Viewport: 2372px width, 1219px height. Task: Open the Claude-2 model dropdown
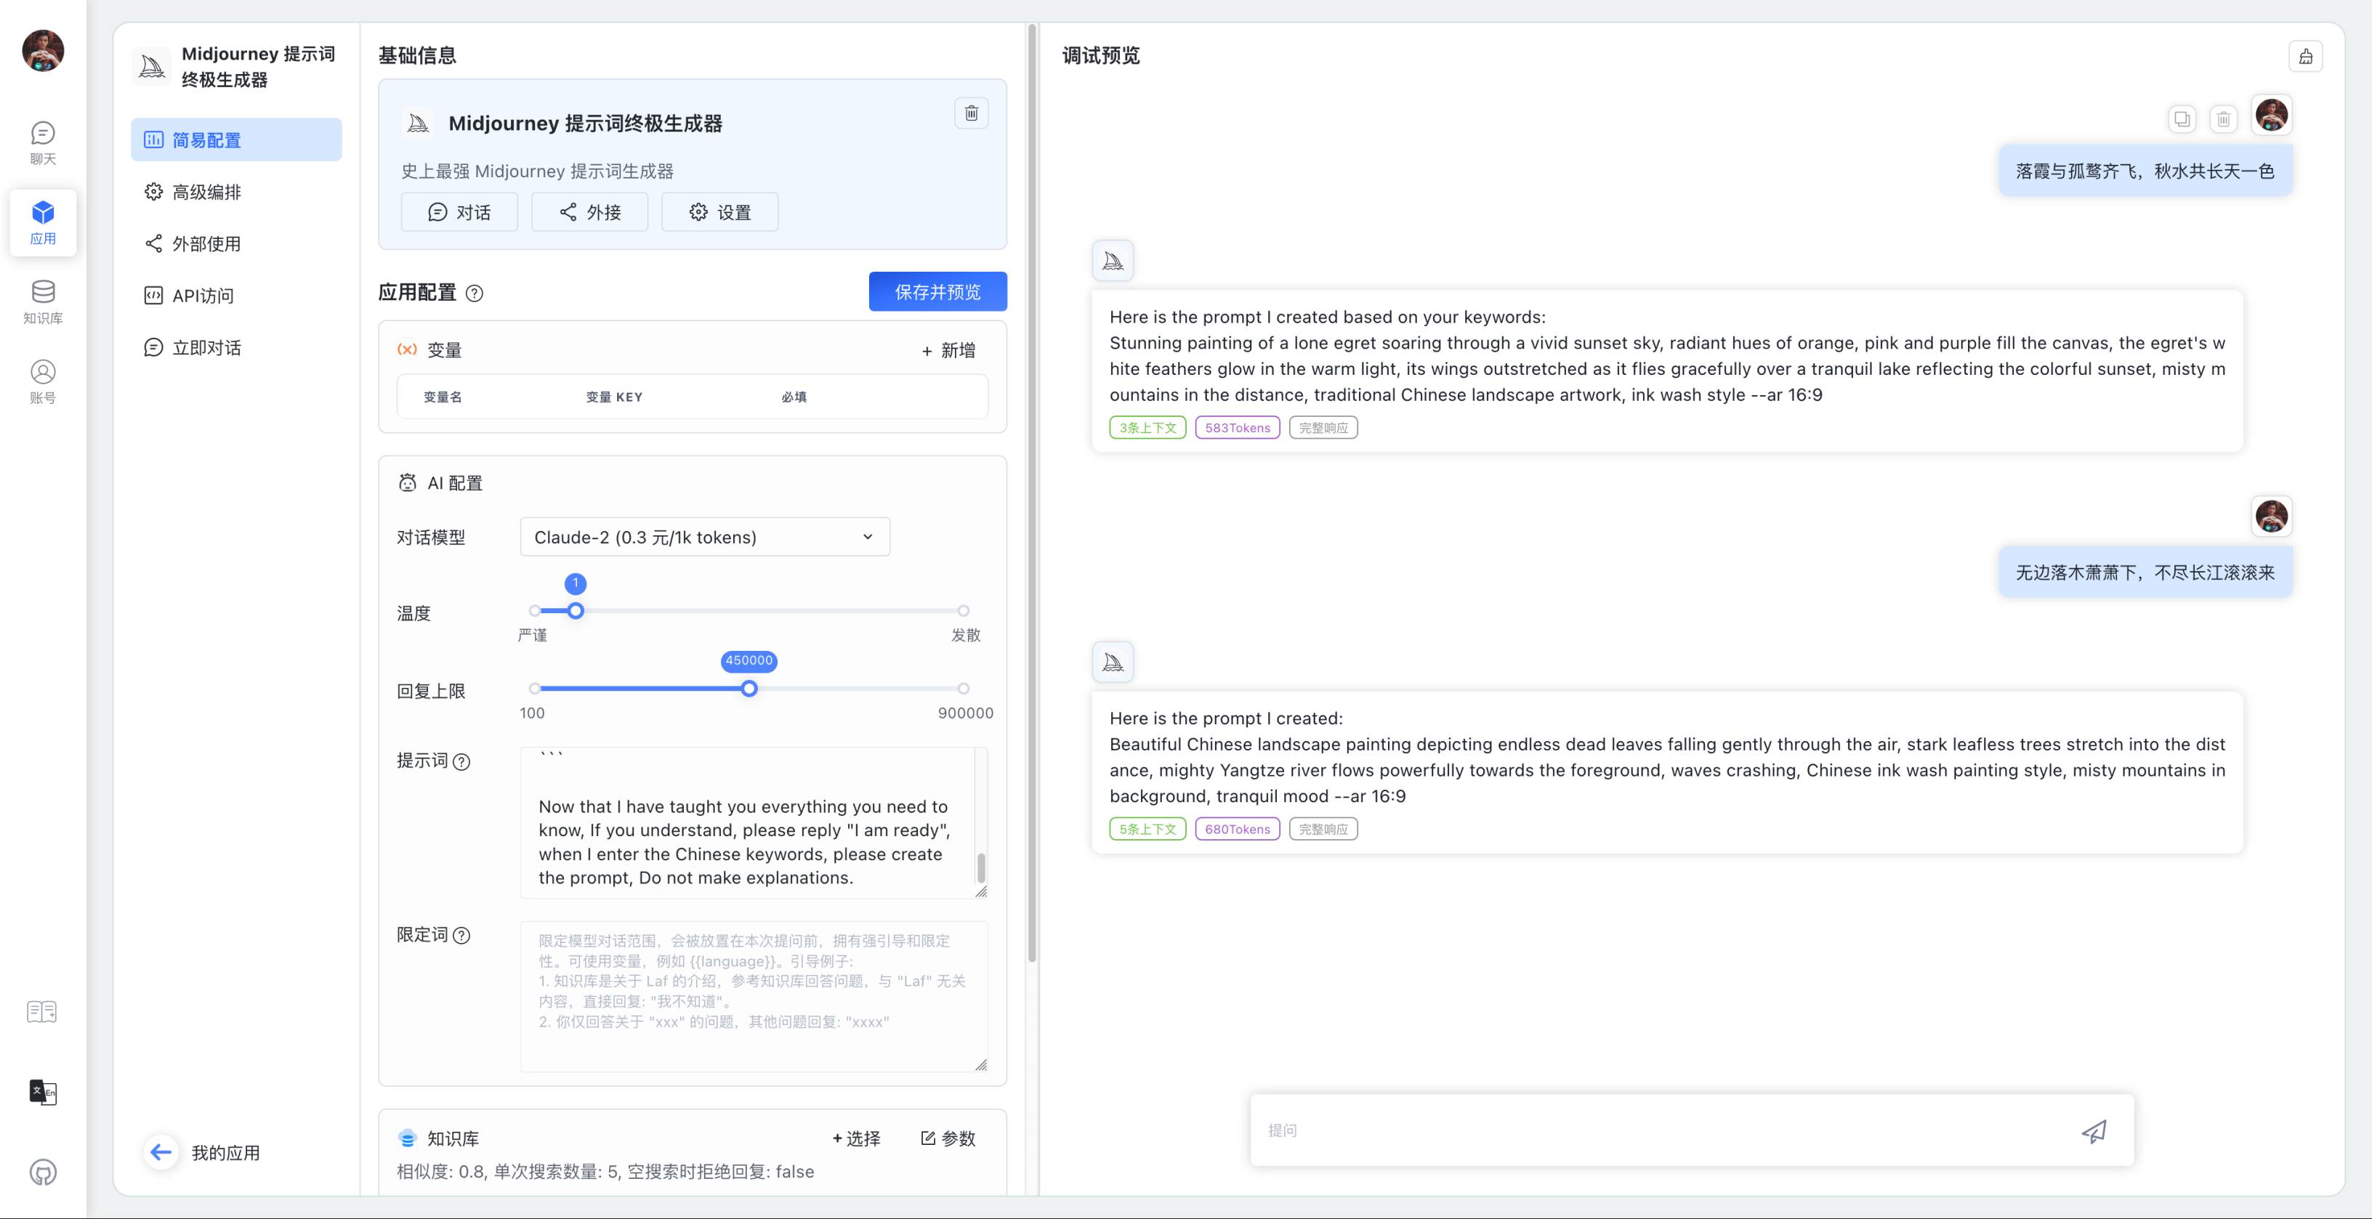pyautogui.click(x=703, y=537)
